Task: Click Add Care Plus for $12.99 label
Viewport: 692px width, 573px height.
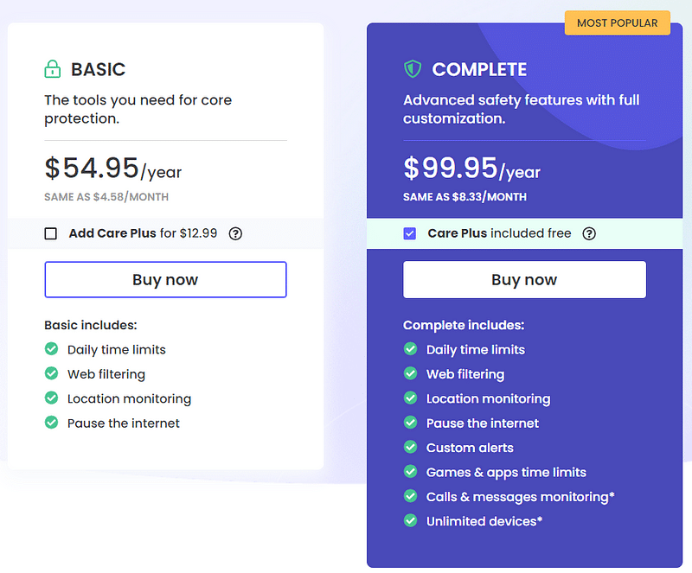Action: click(x=143, y=233)
